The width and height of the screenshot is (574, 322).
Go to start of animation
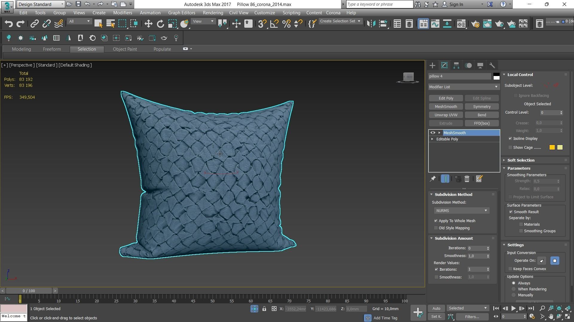pos(496,309)
